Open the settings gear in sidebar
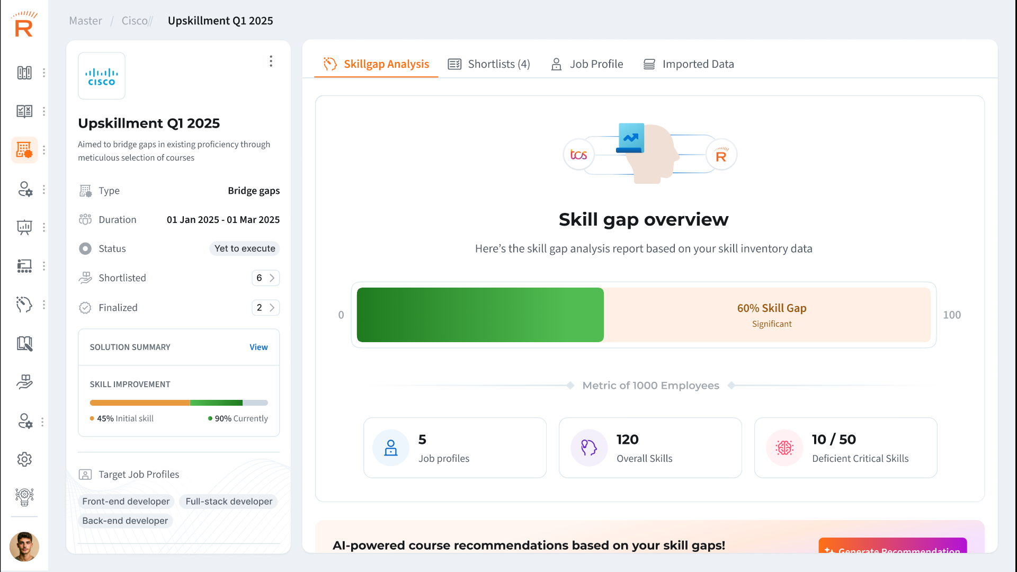 point(24,459)
